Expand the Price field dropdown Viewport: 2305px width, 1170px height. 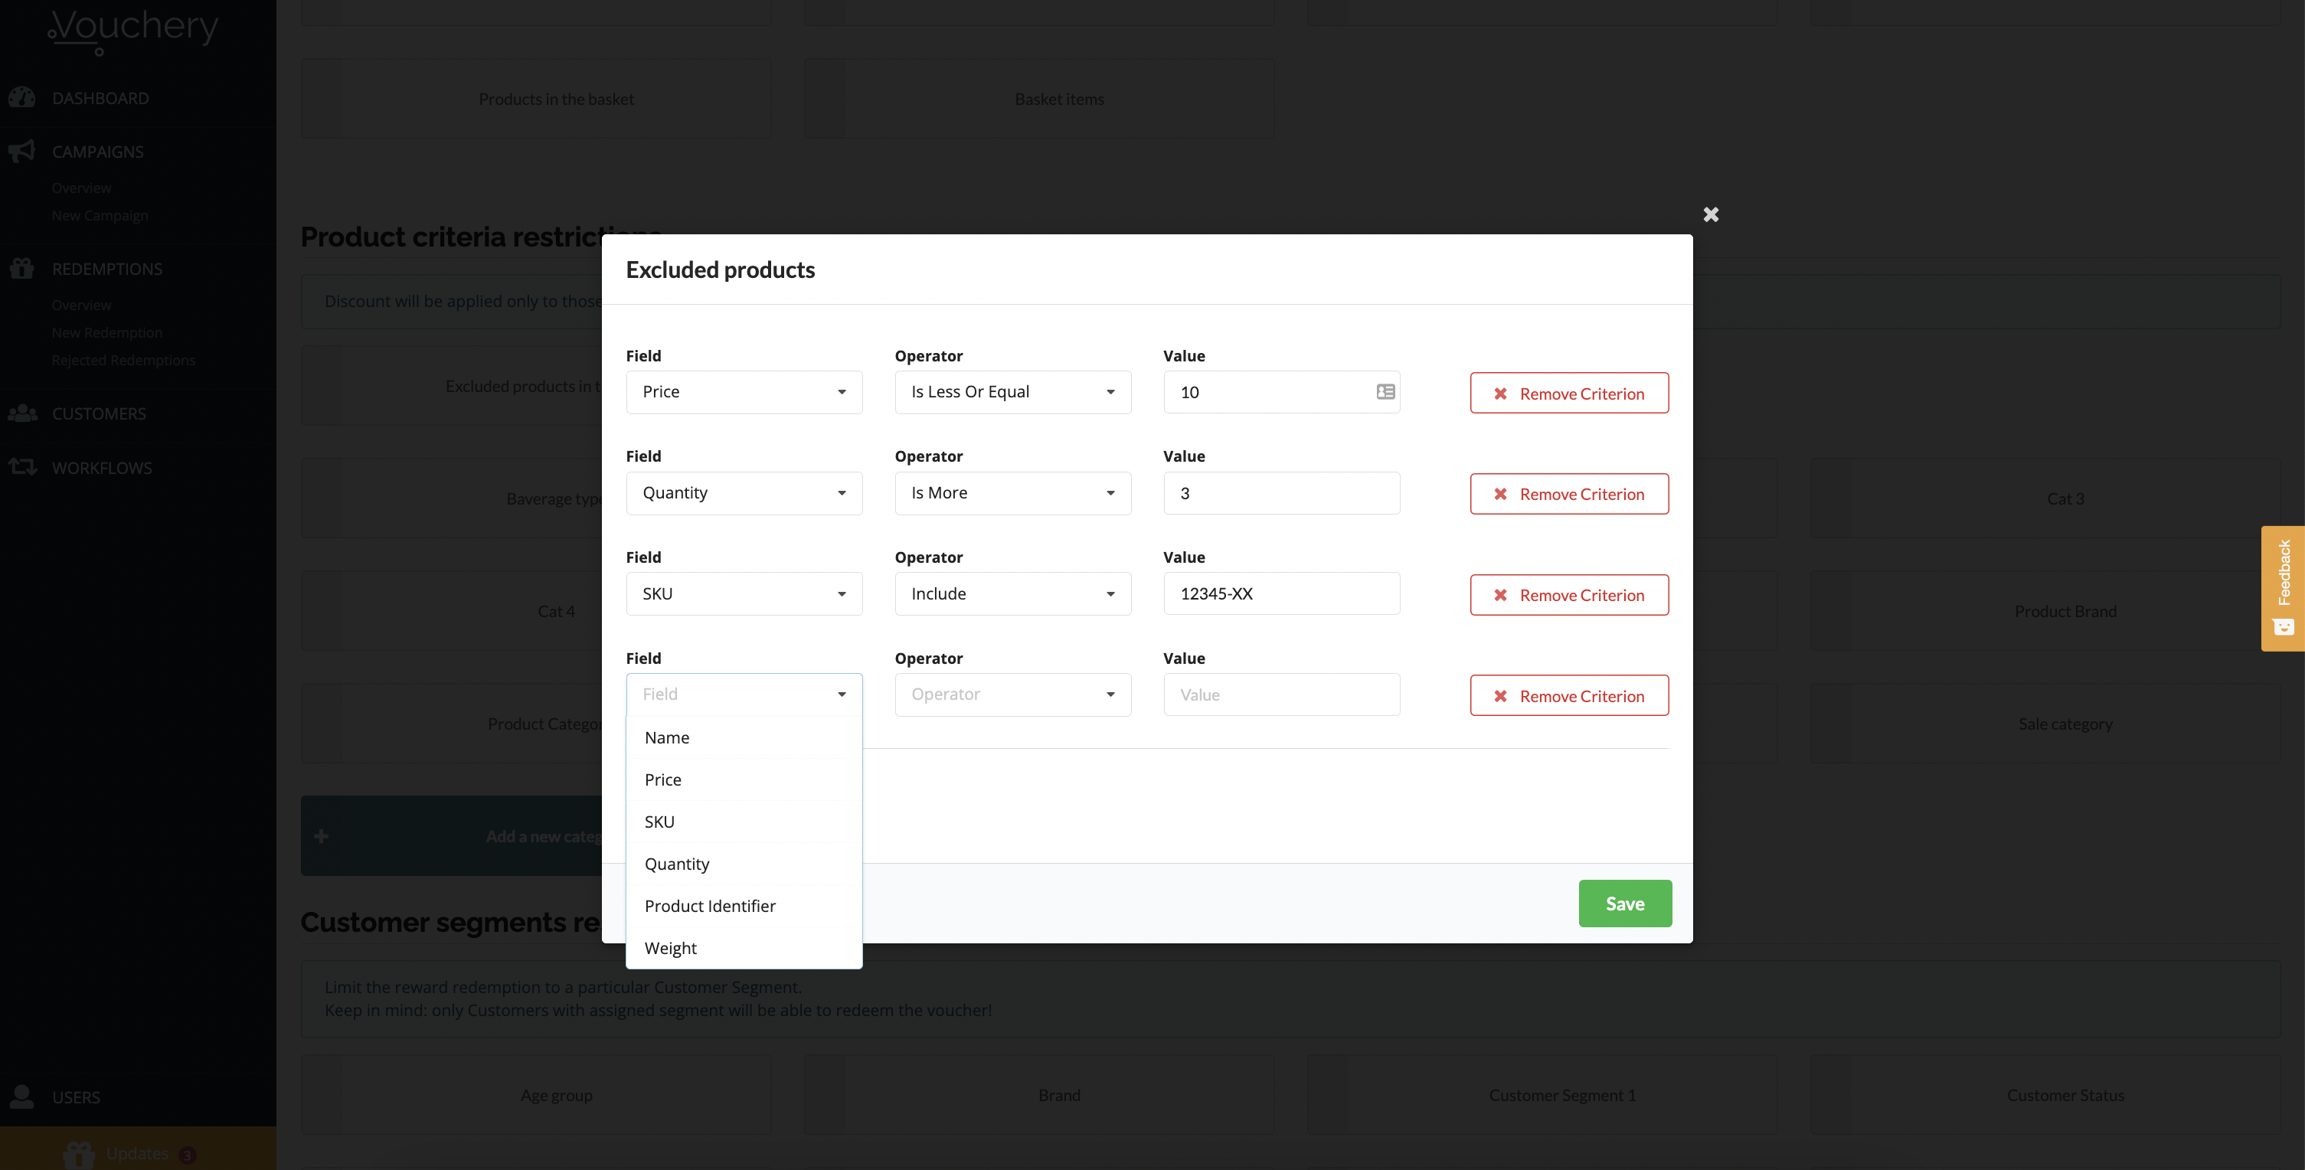(744, 392)
